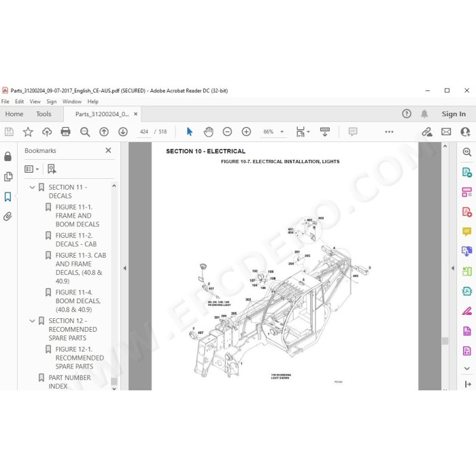Toggle Bookmarks panel icon
This screenshot has width=476, height=476.
(x=8, y=197)
